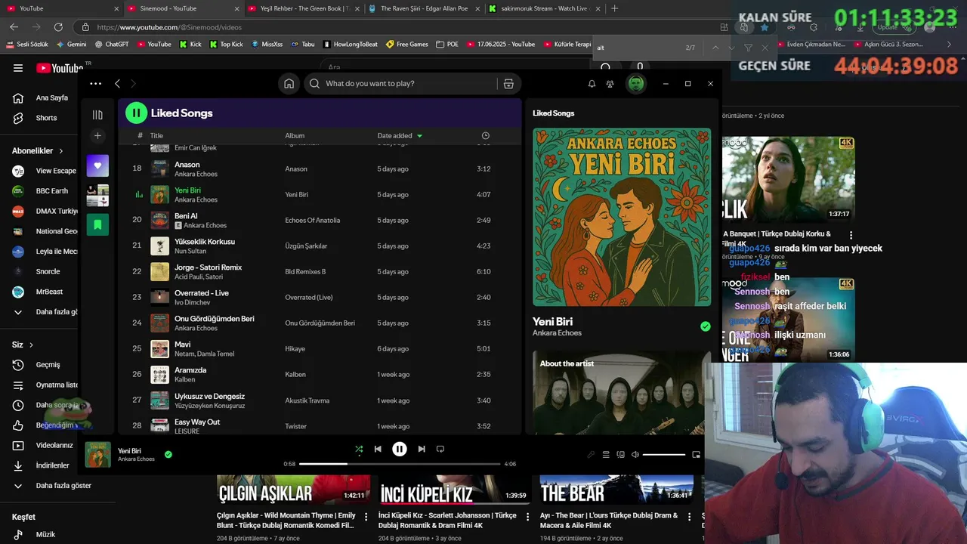
Task: Expand the 'Abonelikler' section on YouTube
Action: coord(38,151)
